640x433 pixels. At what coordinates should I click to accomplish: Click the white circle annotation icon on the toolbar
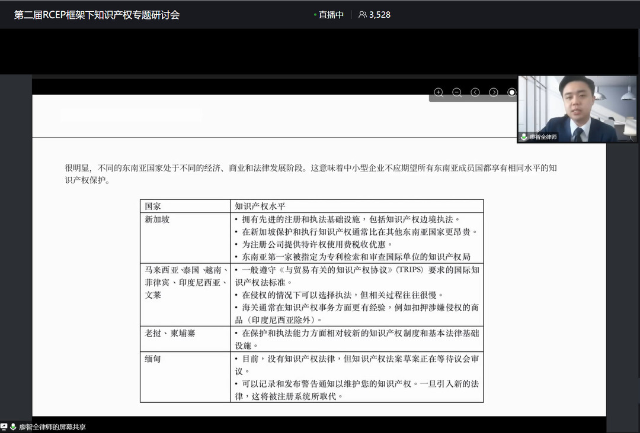pyautogui.click(x=512, y=92)
